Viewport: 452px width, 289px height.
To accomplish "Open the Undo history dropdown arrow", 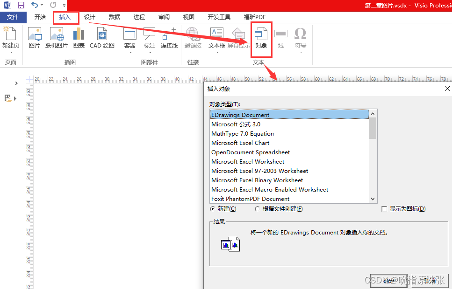I will (42, 5).
